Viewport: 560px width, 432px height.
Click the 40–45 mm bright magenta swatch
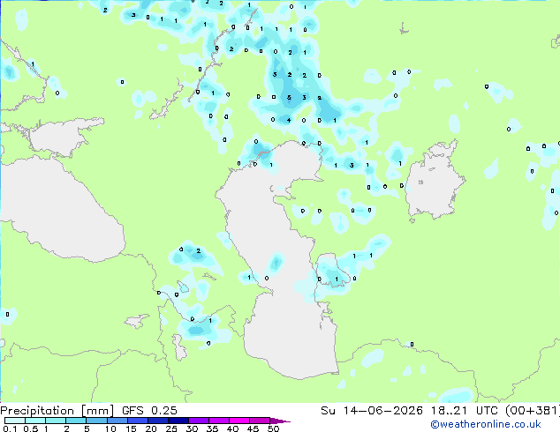coord(239,421)
